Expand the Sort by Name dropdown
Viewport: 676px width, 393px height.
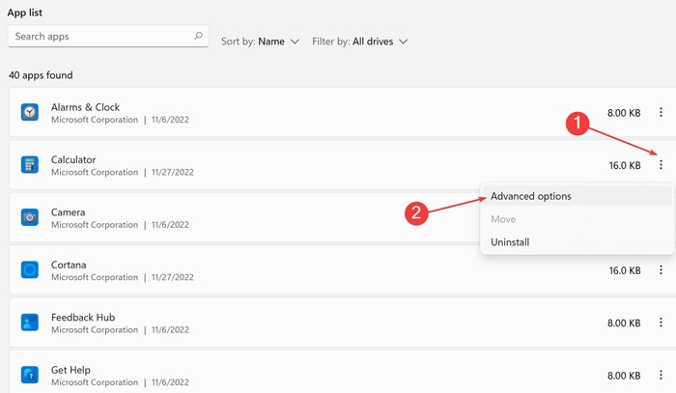point(261,42)
